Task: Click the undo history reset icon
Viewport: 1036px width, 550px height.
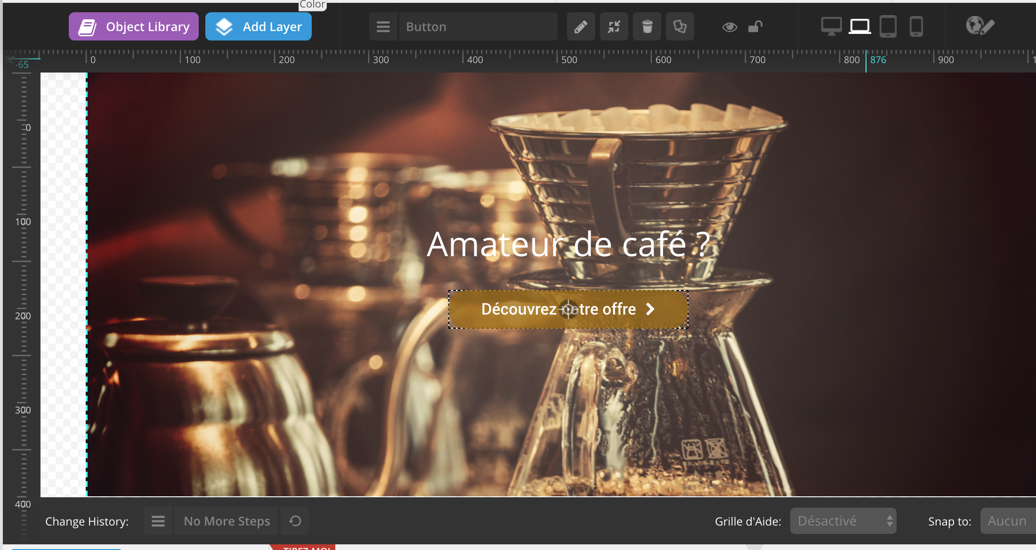Action: click(x=295, y=521)
